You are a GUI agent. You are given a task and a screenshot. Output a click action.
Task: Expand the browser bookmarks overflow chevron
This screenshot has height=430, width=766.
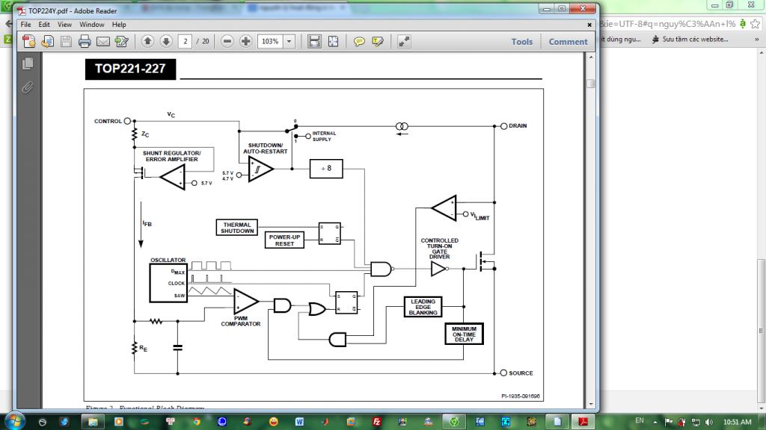[757, 40]
